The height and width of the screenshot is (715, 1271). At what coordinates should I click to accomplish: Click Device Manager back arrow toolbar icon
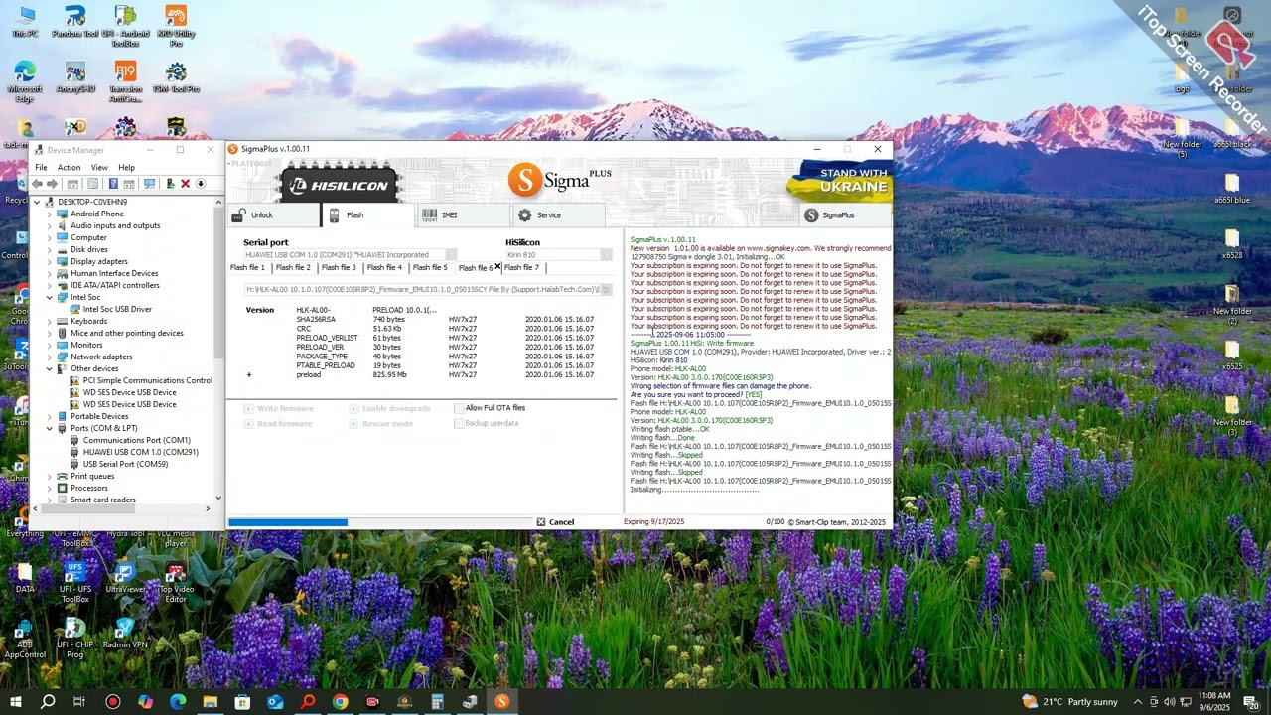pos(39,184)
